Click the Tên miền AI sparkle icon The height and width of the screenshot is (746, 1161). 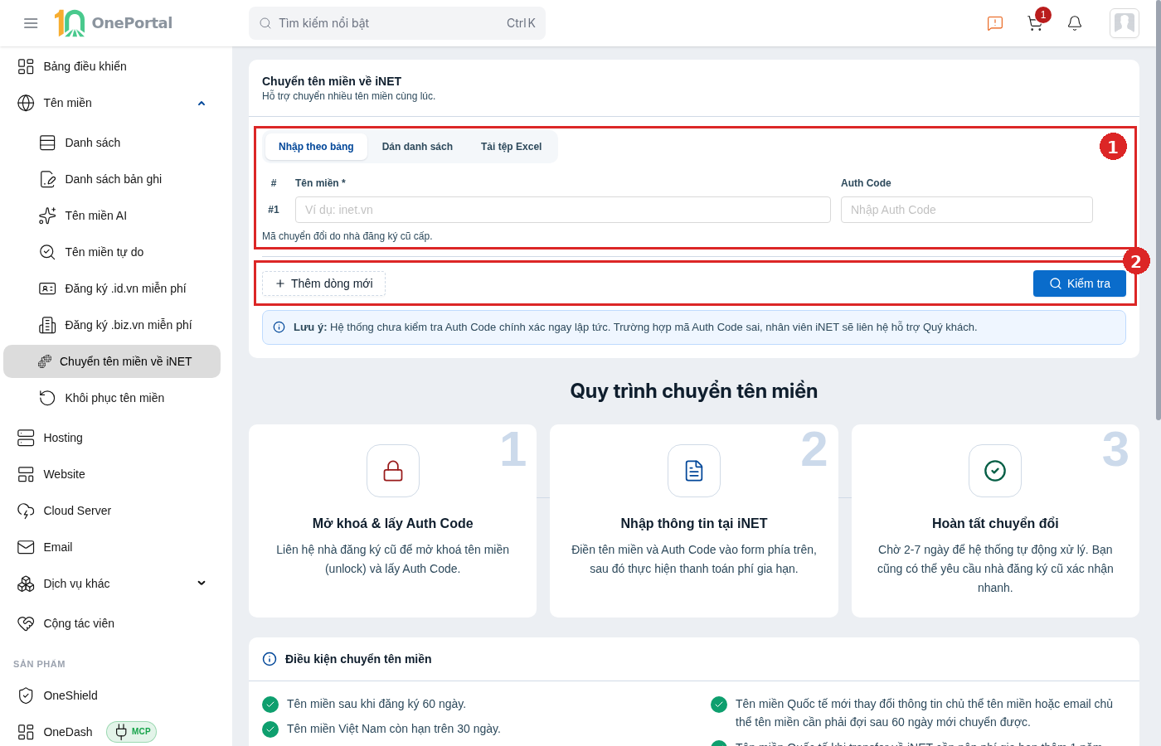47,216
